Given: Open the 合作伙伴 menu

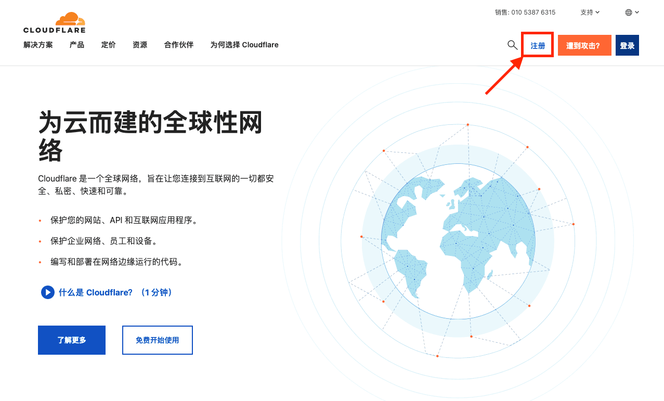Looking at the screenshot, I should (179, 45).
